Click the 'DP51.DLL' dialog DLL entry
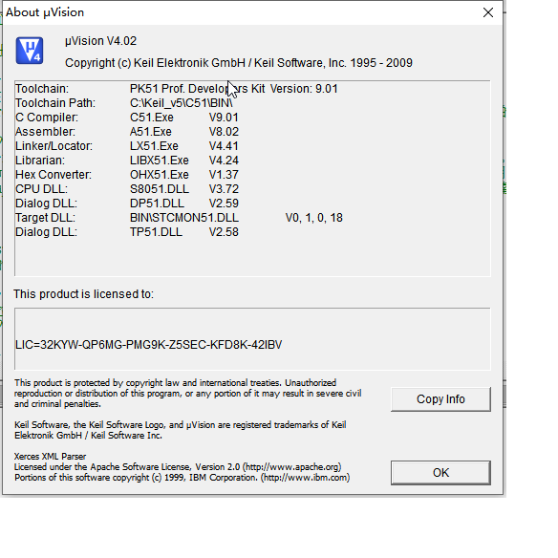558x558 pixels. (157, 204)
